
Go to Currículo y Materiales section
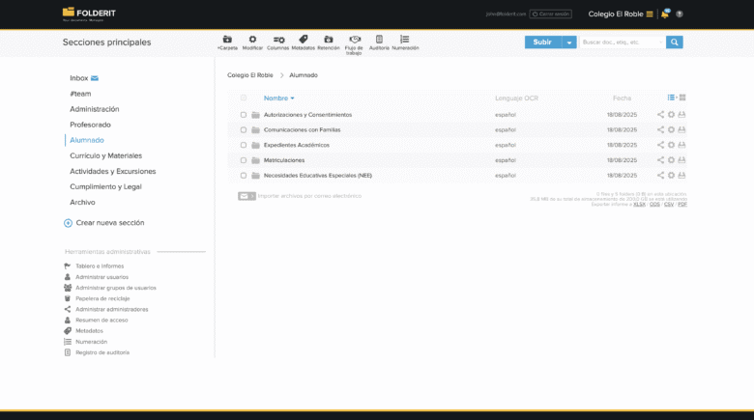click(x=105, y=155)
